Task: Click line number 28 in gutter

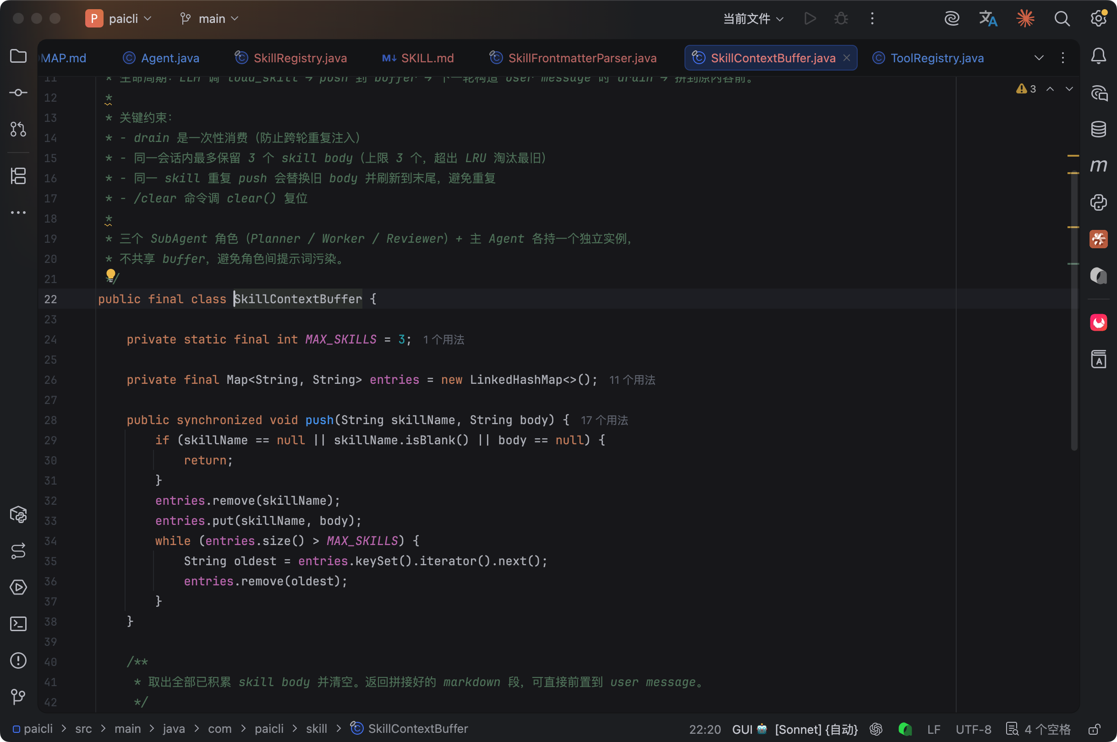Action: 51,420
